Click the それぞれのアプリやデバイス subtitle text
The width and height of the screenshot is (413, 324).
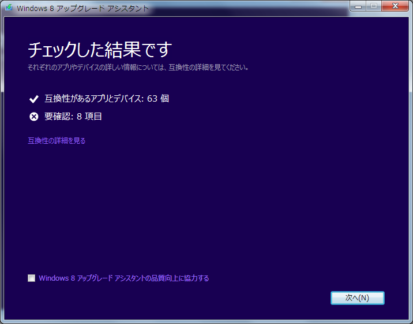click(138, 68)
